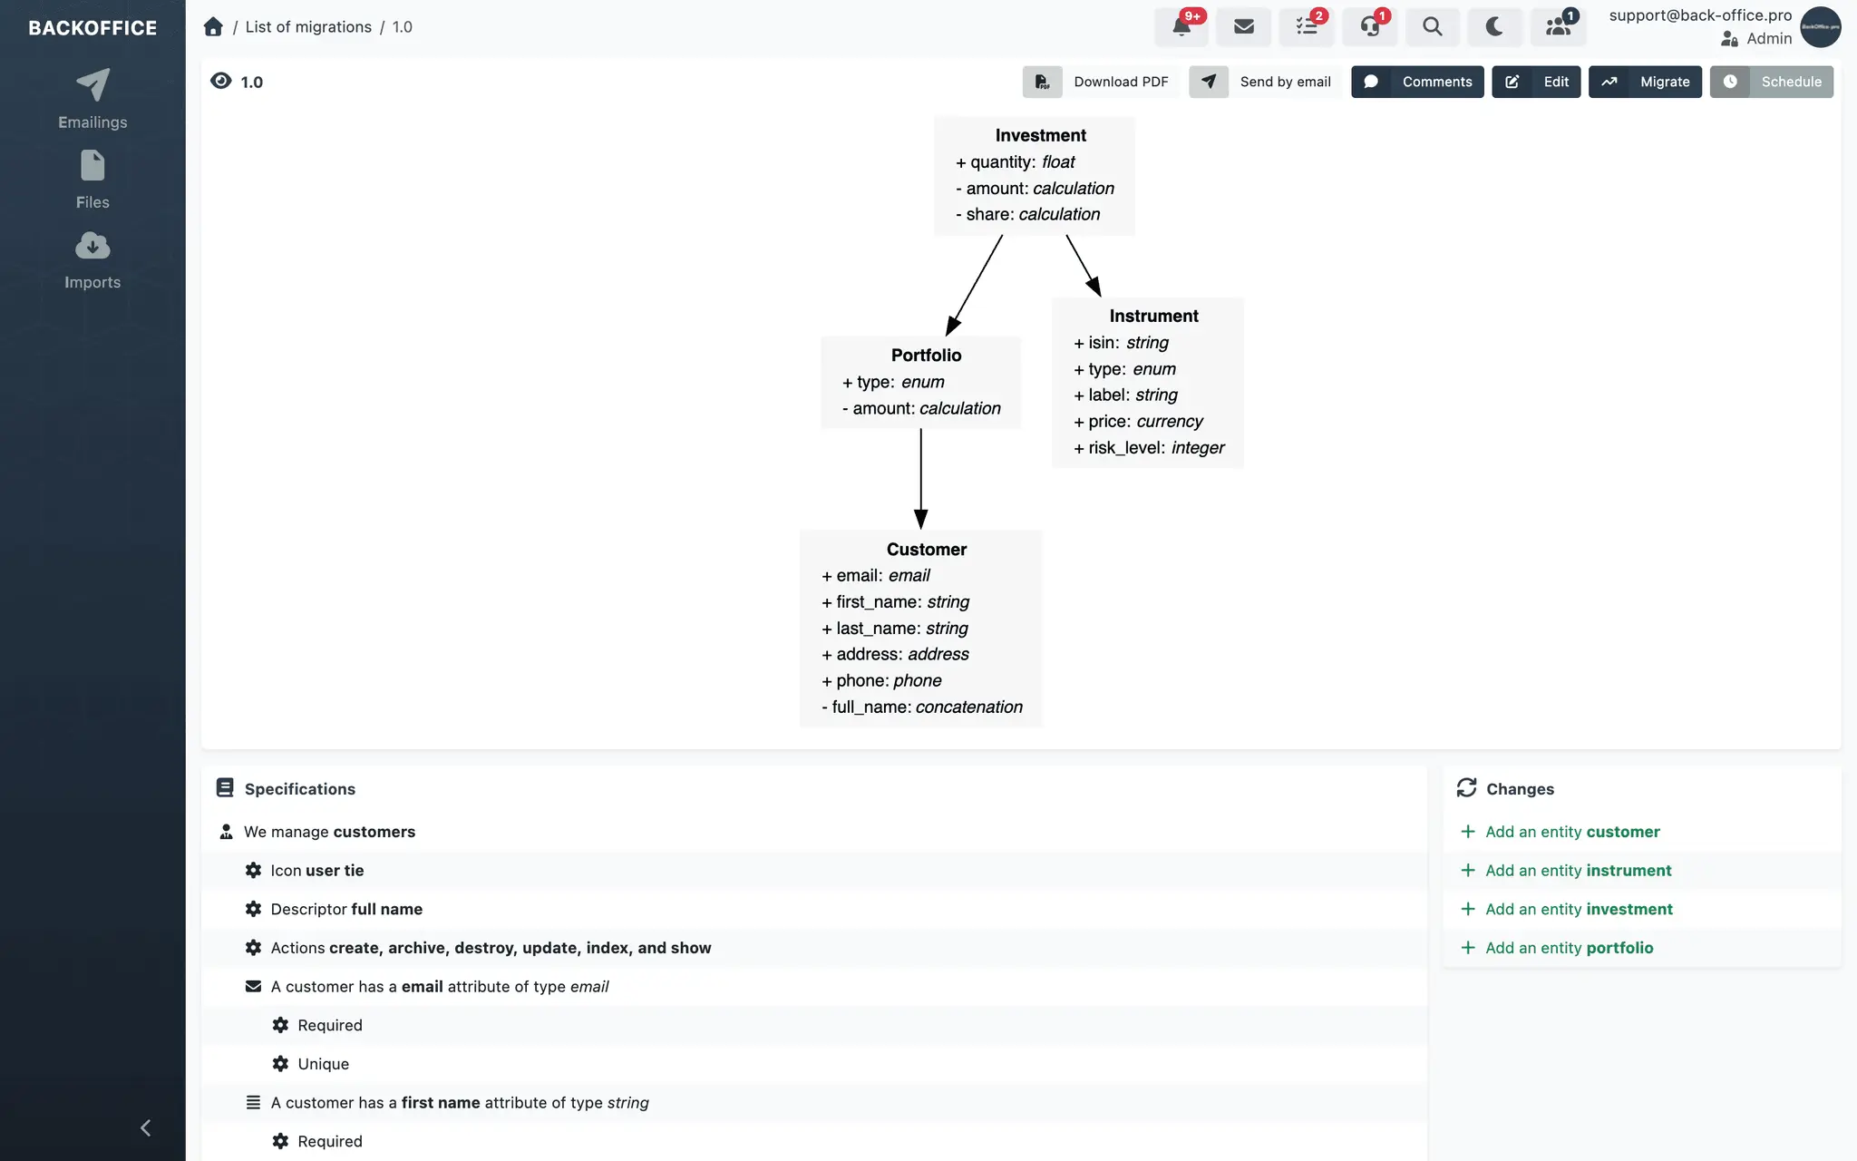Open the support headset icon
The width and height of the screenshot is (1857, 1161).
coord(1370,26)
